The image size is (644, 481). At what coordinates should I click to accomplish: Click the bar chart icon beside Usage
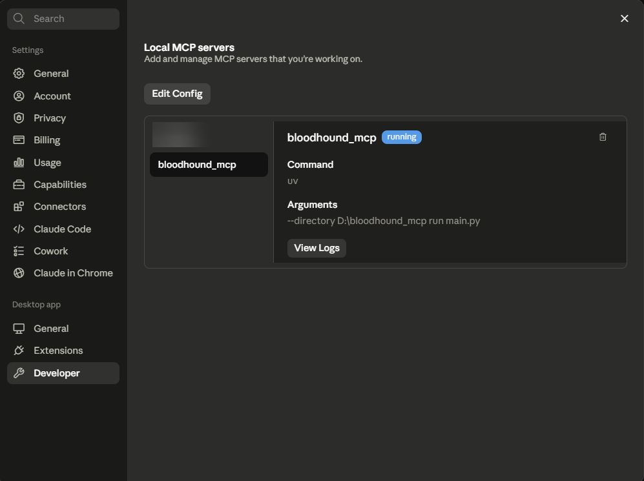click(x=19, y=163)
